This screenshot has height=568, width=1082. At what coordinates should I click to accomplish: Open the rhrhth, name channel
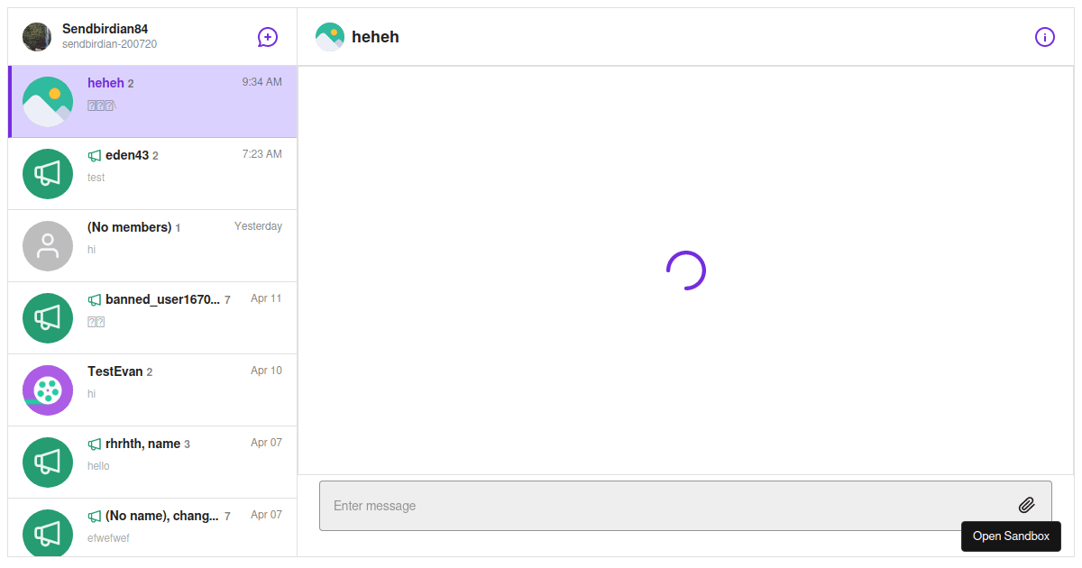180,462
